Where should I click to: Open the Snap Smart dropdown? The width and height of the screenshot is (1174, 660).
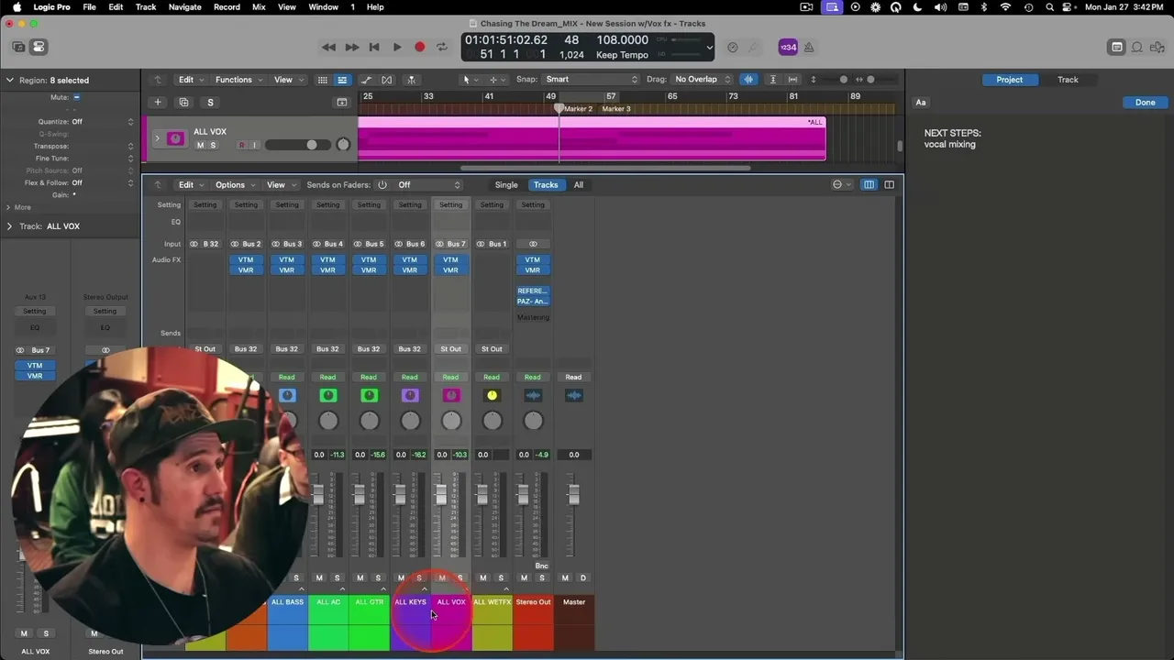[591, 80]
